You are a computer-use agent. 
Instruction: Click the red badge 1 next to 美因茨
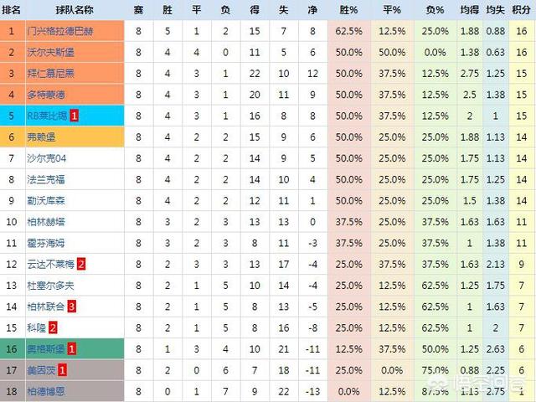(62, 370)
